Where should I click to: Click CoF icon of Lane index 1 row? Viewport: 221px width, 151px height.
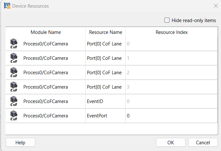(x=14, y=58)
